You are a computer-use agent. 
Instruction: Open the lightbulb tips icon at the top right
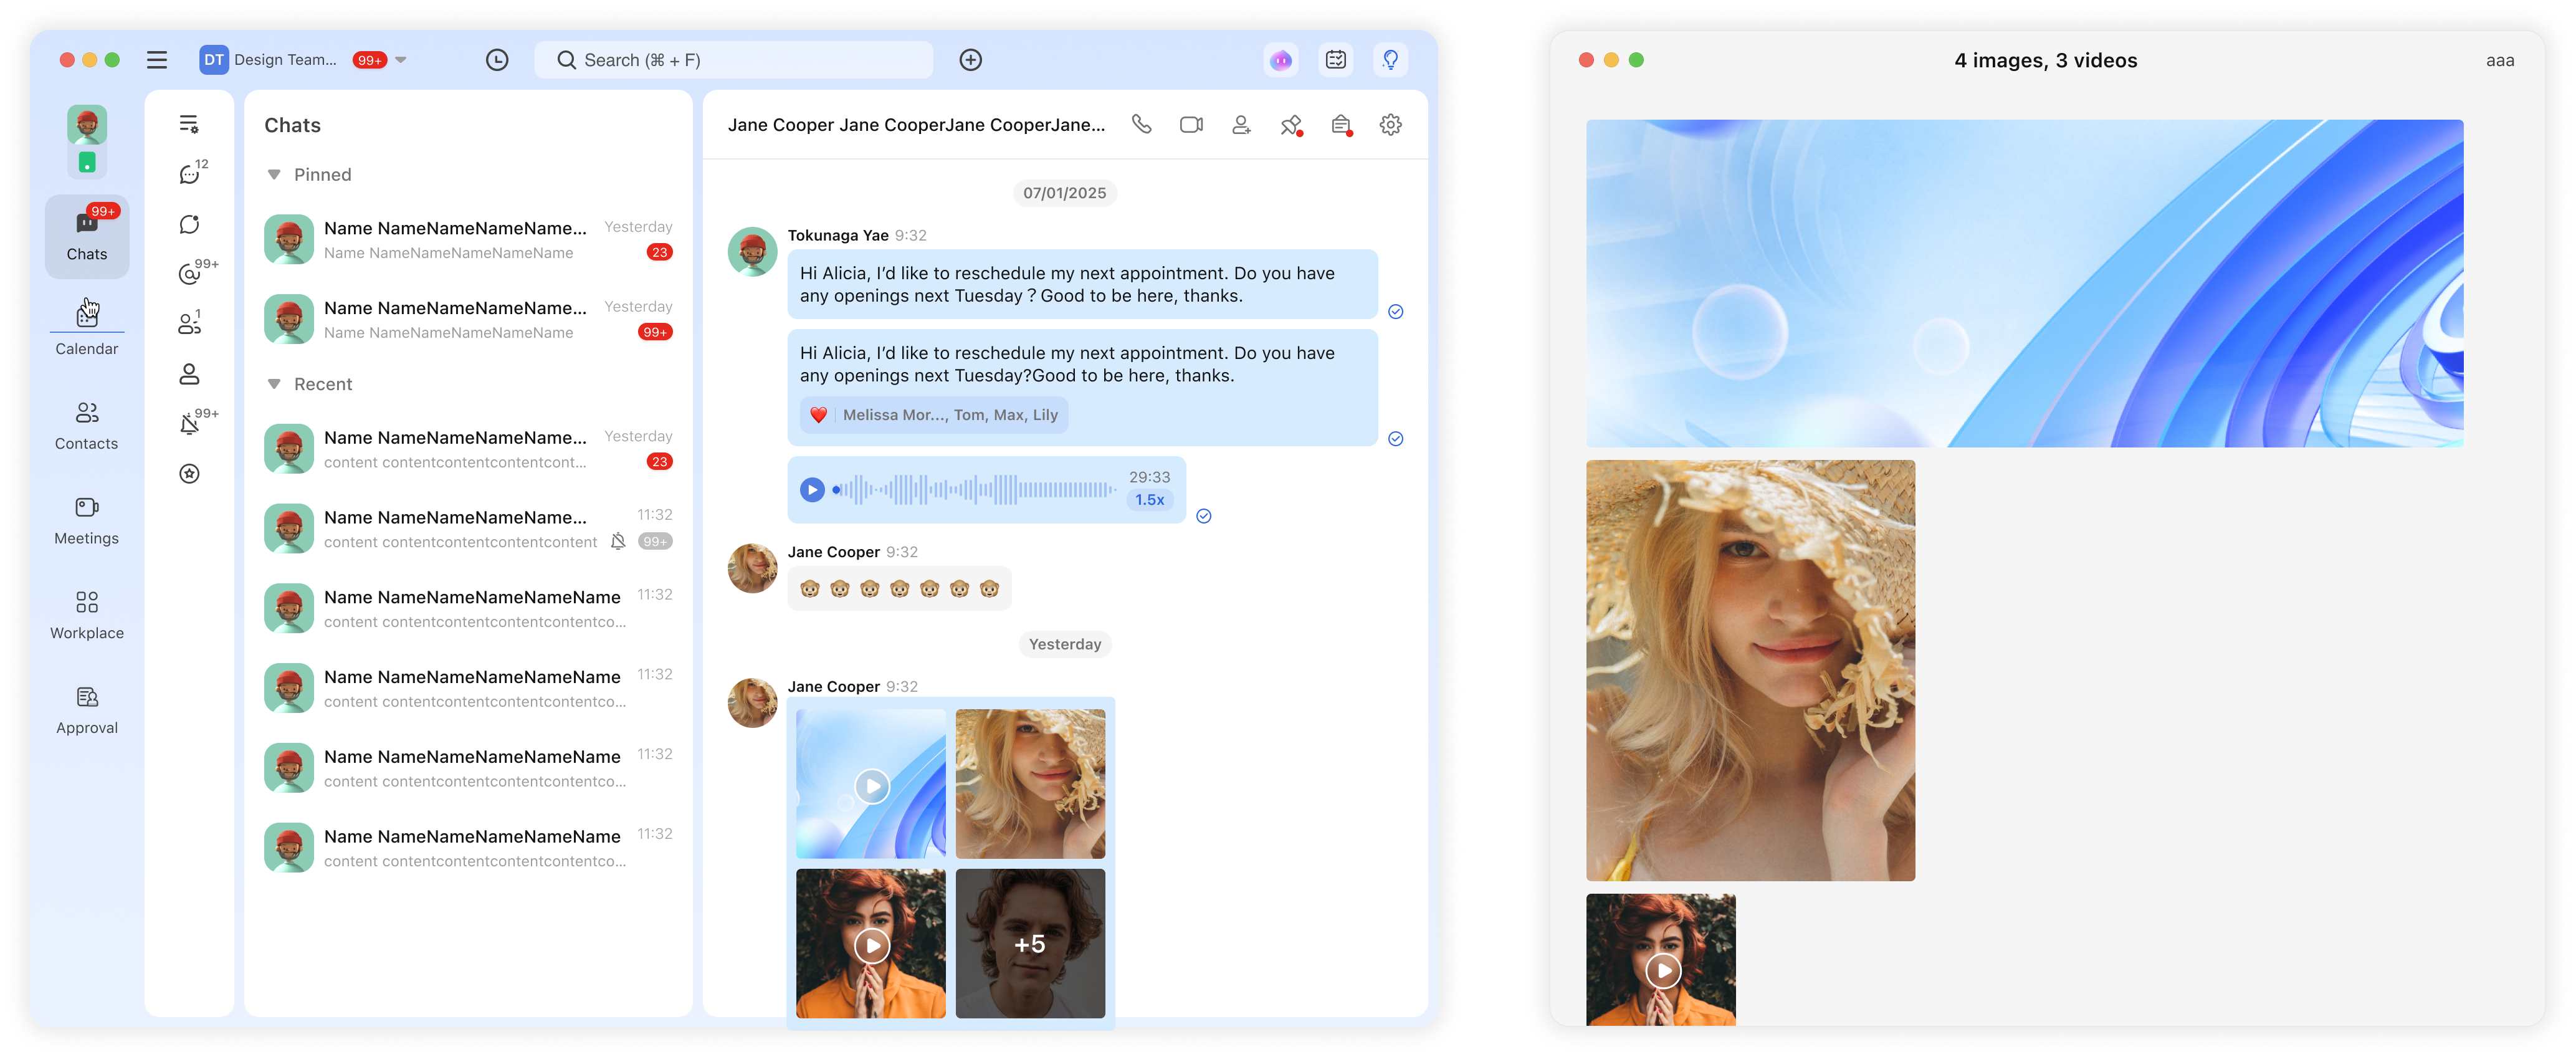tap(1390, 60)
